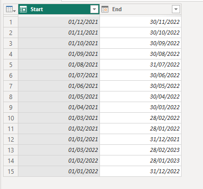Screen dimensions: 203x189
Task: Click Start cell 01/12/2021
Action: (59, 22)
